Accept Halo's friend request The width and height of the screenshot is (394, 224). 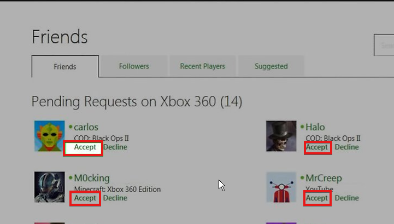(316, 147)
